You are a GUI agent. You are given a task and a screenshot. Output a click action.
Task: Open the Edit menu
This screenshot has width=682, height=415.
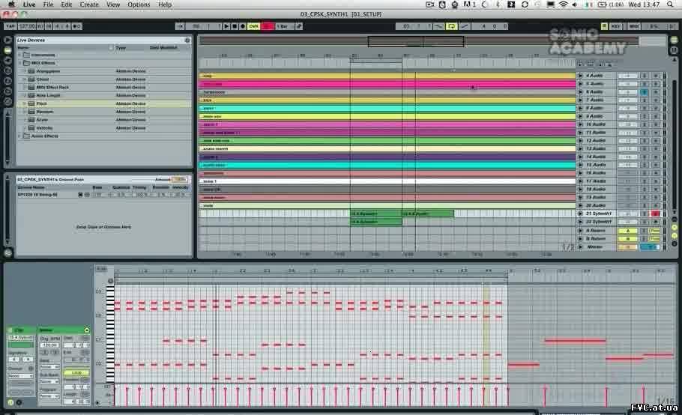[66, 4]
